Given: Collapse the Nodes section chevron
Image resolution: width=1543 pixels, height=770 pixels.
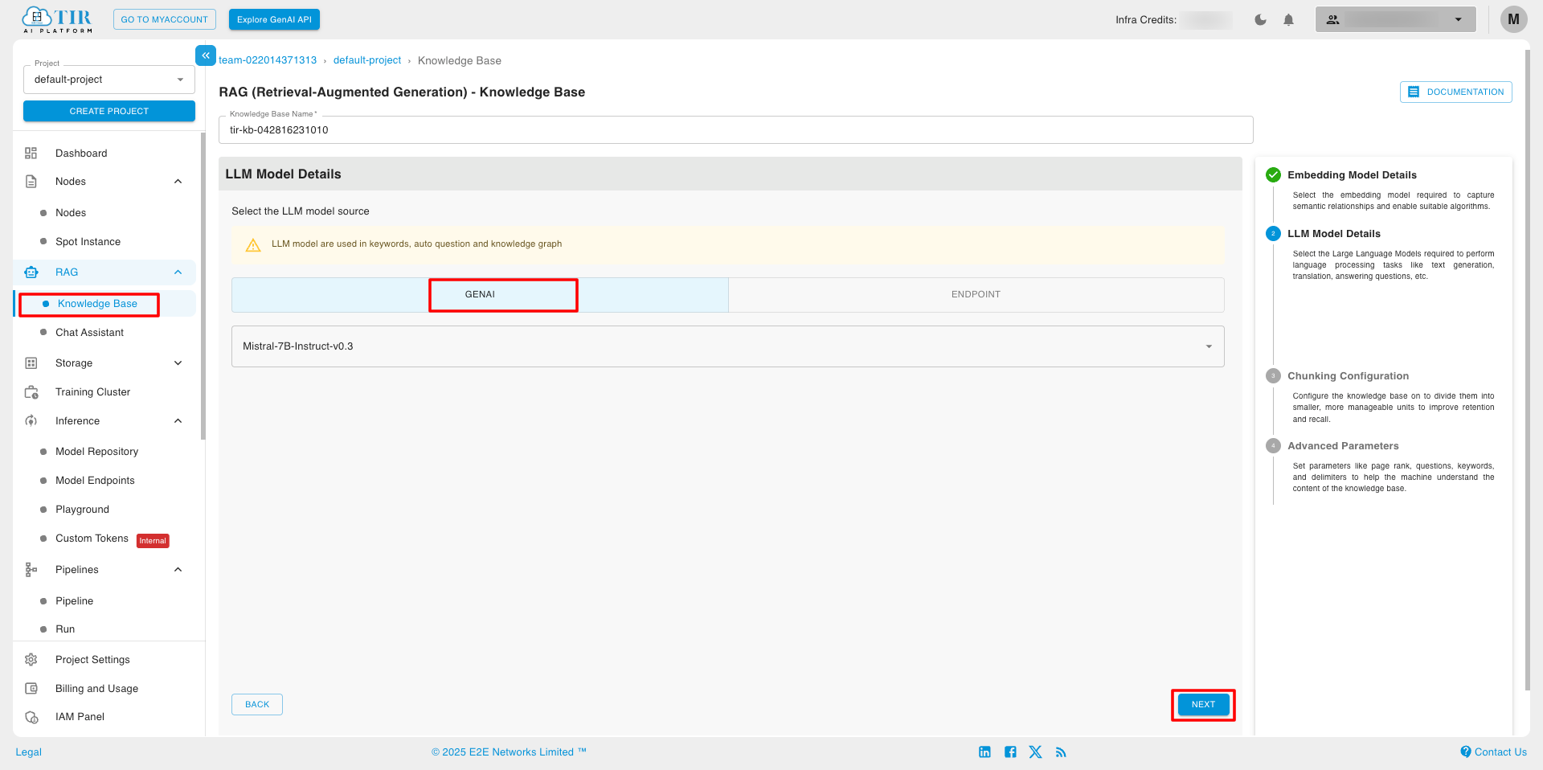Looking at the screenshot, I should [x=178, y=182].
